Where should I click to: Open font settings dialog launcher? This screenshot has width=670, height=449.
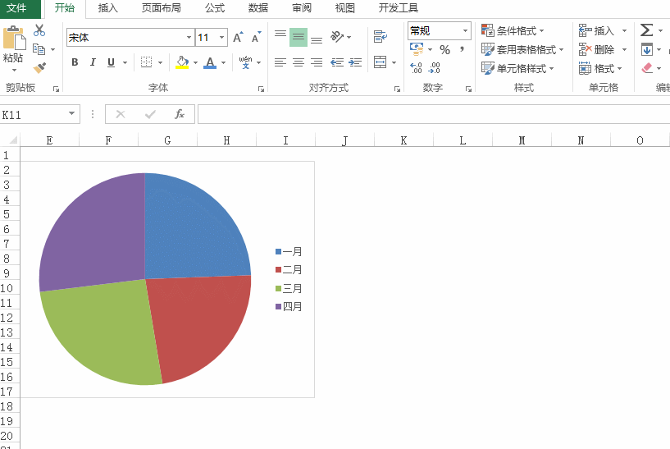pos(261,89)
